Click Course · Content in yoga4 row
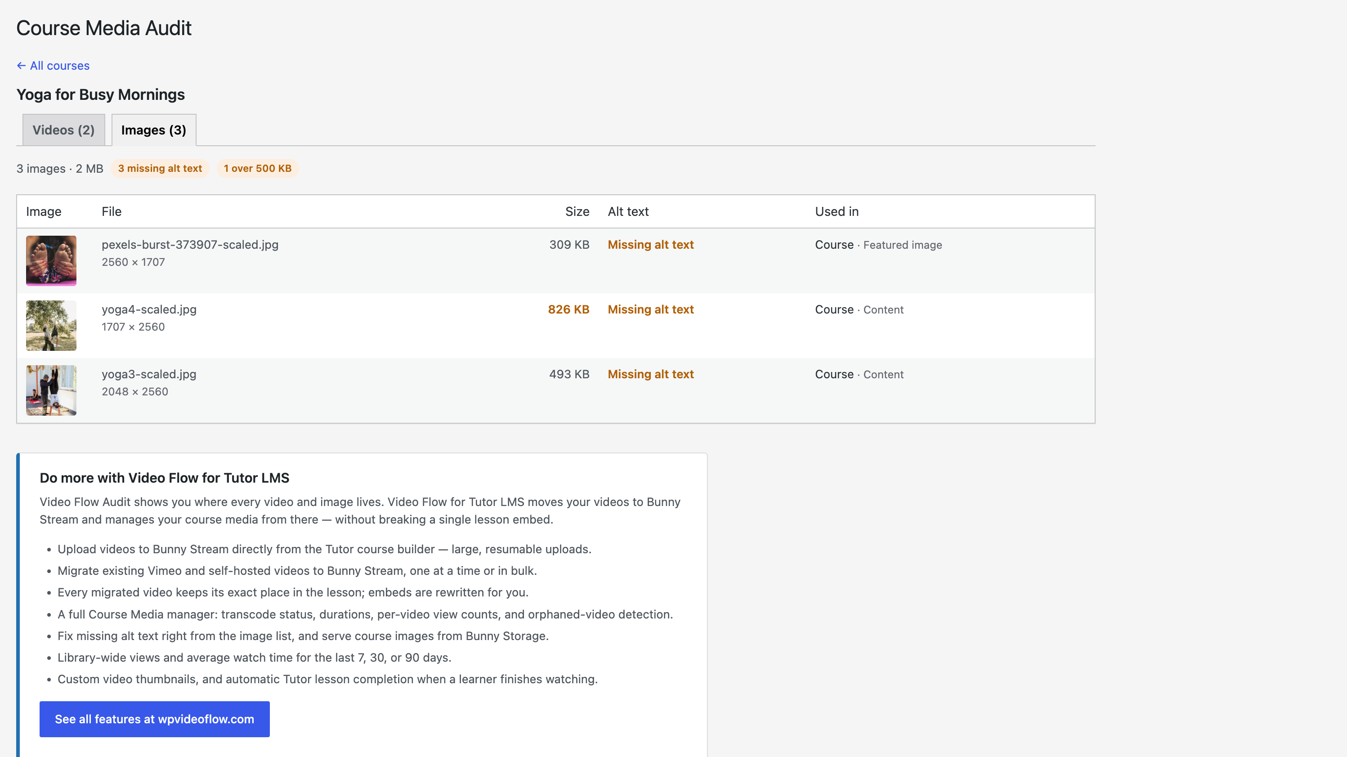This screenshot has width=1347, height=757. pos(859,309)
